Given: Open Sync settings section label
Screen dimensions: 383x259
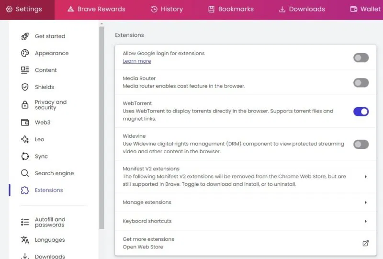Looking at the screenshot, I should point(41,157).
